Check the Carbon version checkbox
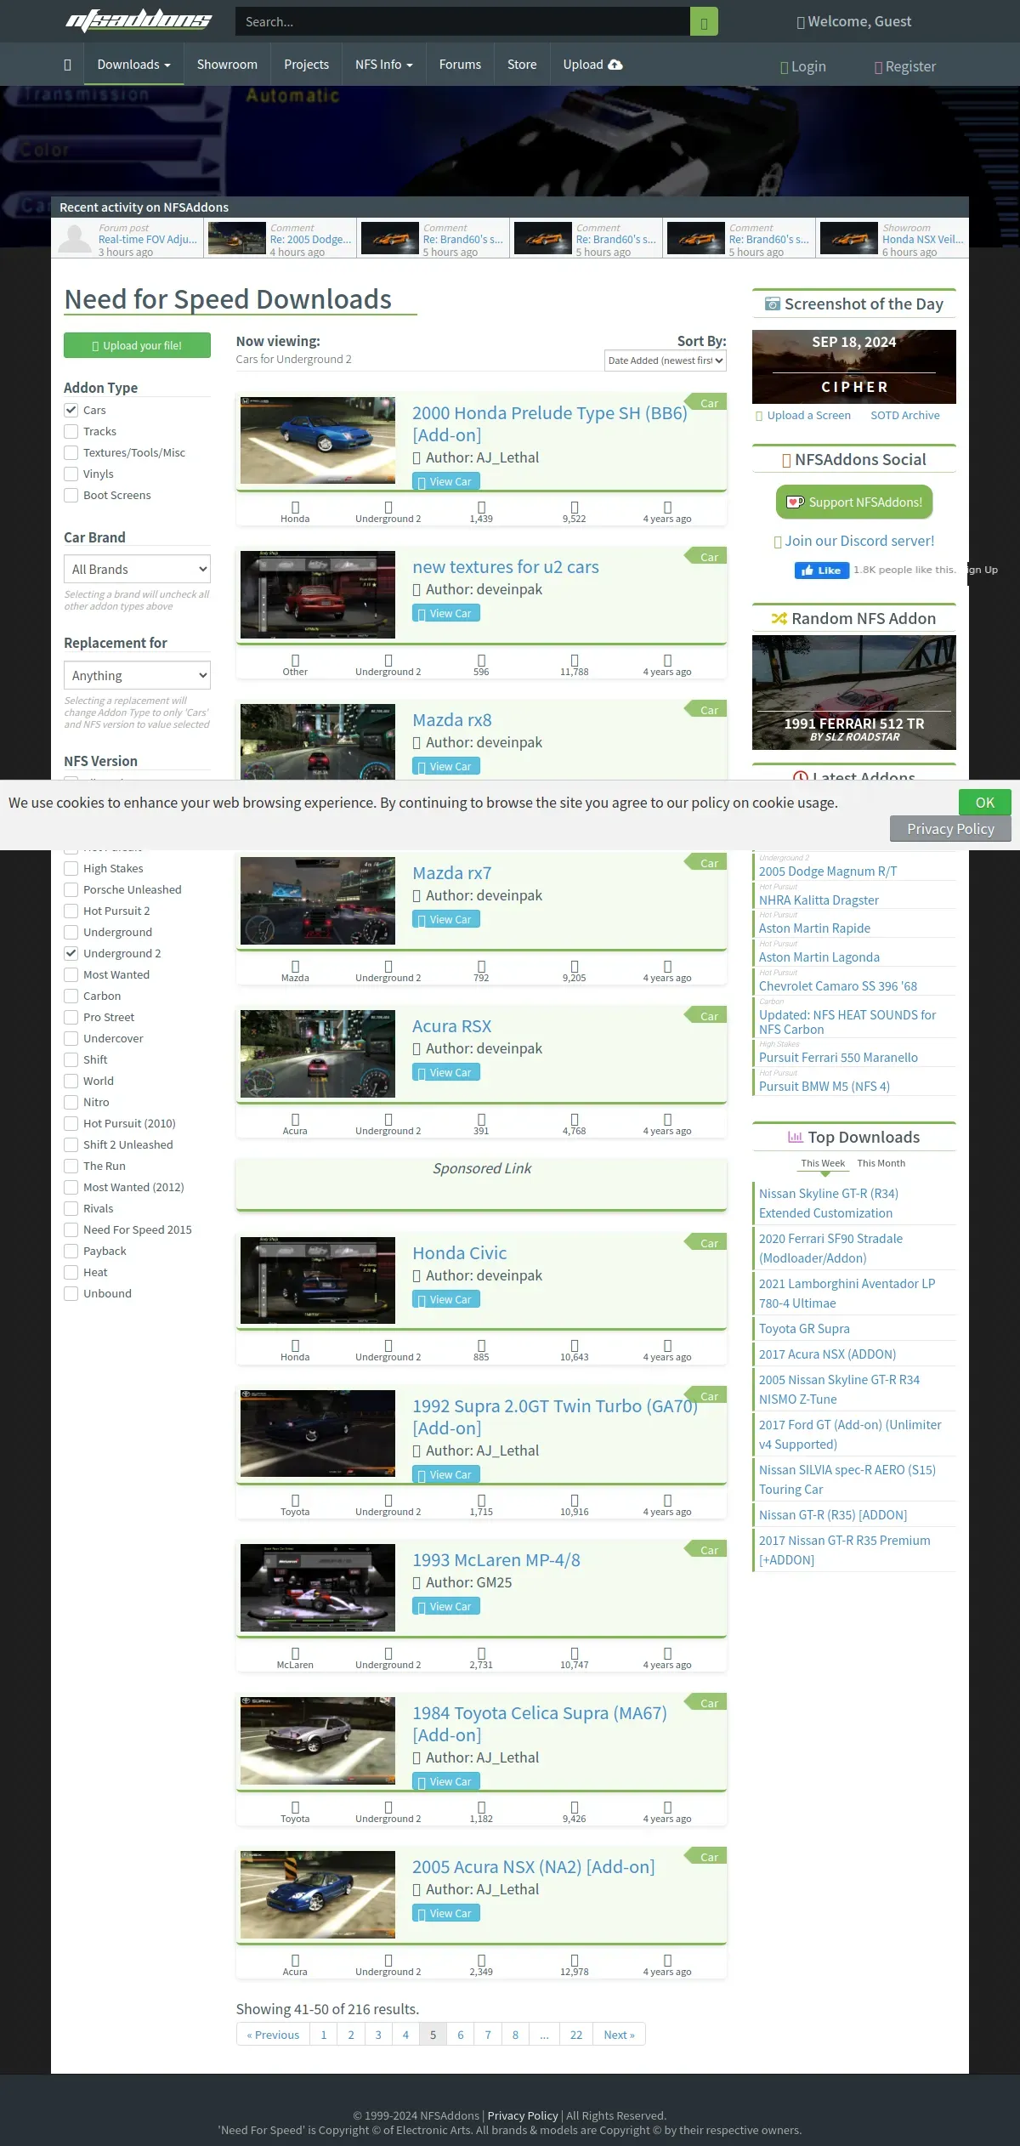Image resolution: width=1020 pixels, height=2146 pixels. (71, 996)
